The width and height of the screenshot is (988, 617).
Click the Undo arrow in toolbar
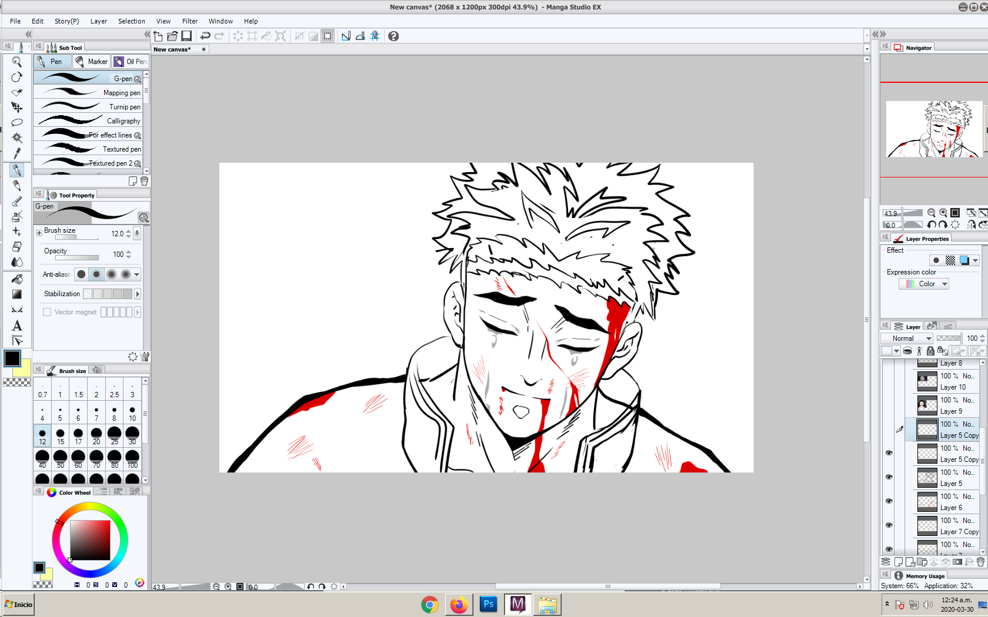(205, 36)
